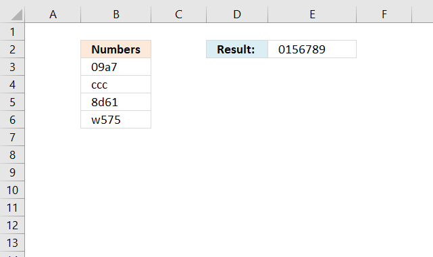Select result cell showing 0156789
The height and width of the screenshot is (257, 433).
[312, 49]
